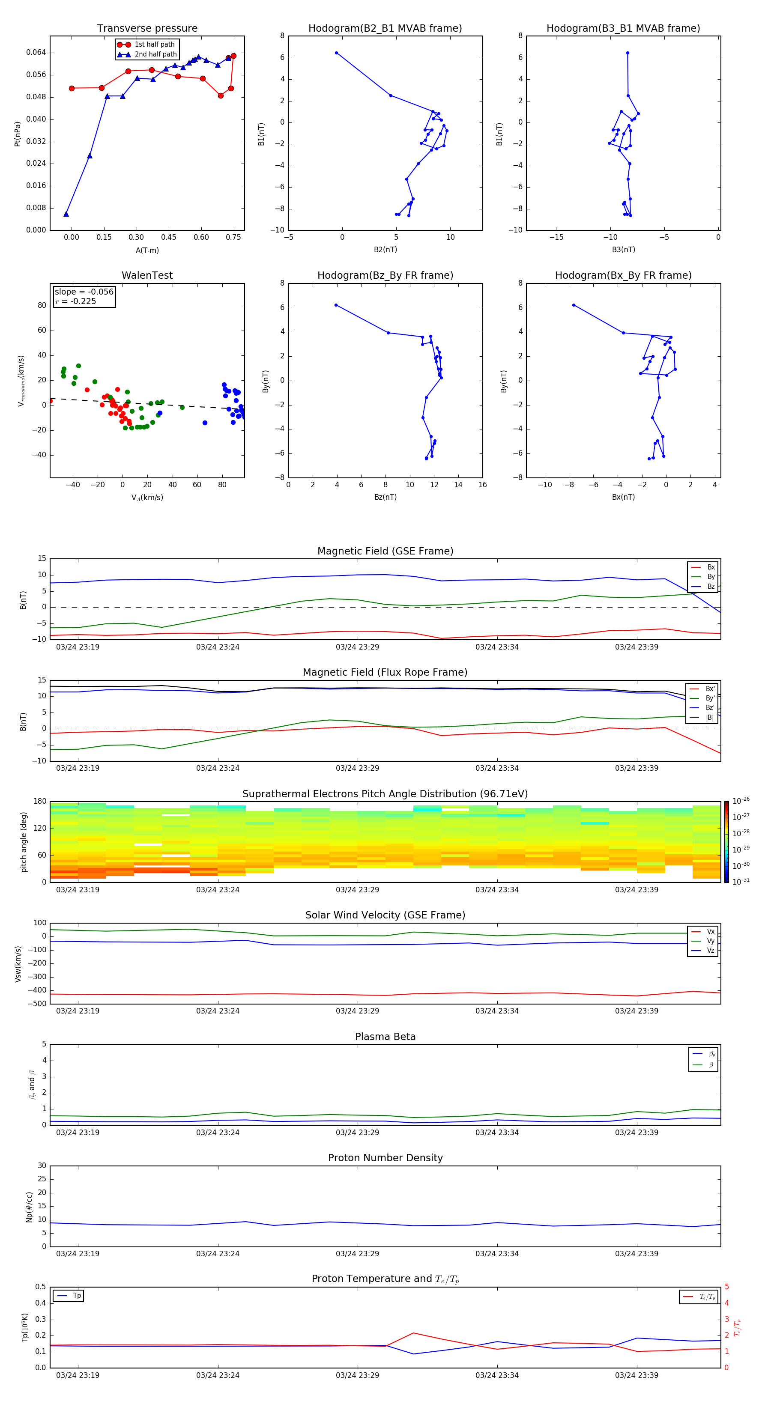The image size is (771, 1413).
Task: Click the "β_p and β" y-axis label
Action: tap(32, 1085)
